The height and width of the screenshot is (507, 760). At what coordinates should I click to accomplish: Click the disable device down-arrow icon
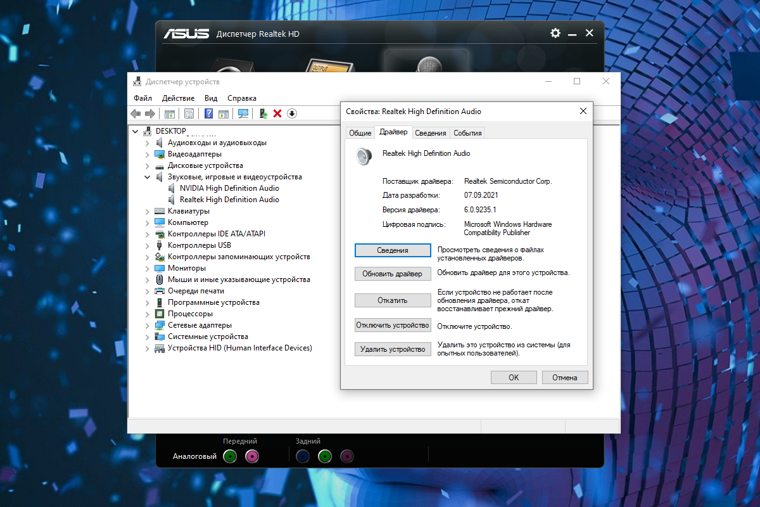pyautogui.click(x=292, y=113)
